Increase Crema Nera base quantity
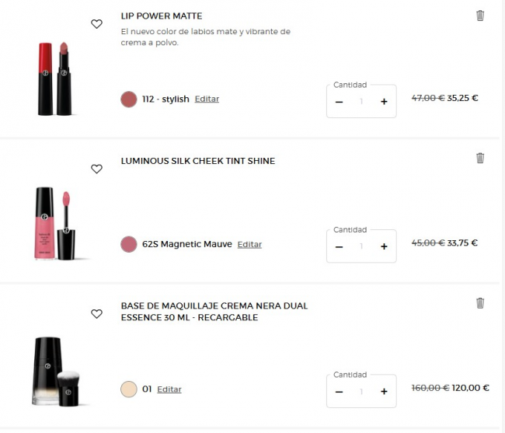This screenshot has height=433, width=505. pyautogui.click(x=384, y=392)
